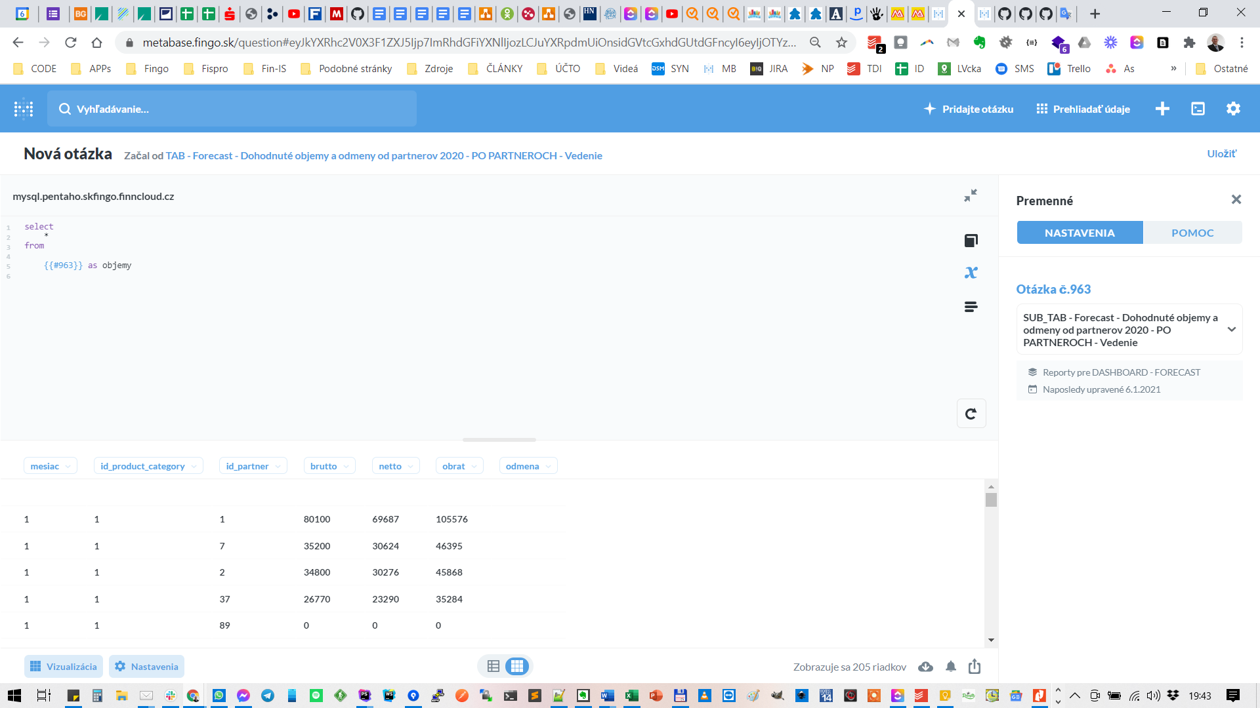Click the Uložiť save link
This screenshot has height=708, width=1260.
click(1221, 153)
